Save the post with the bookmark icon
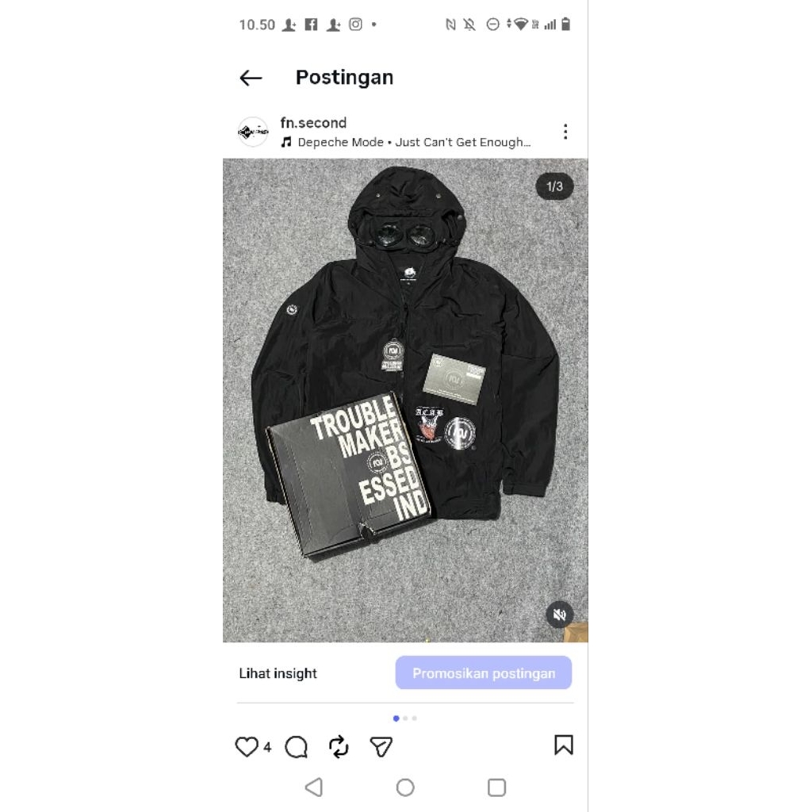812x812 pixels. pyautogui.click(x=564, y=745)
